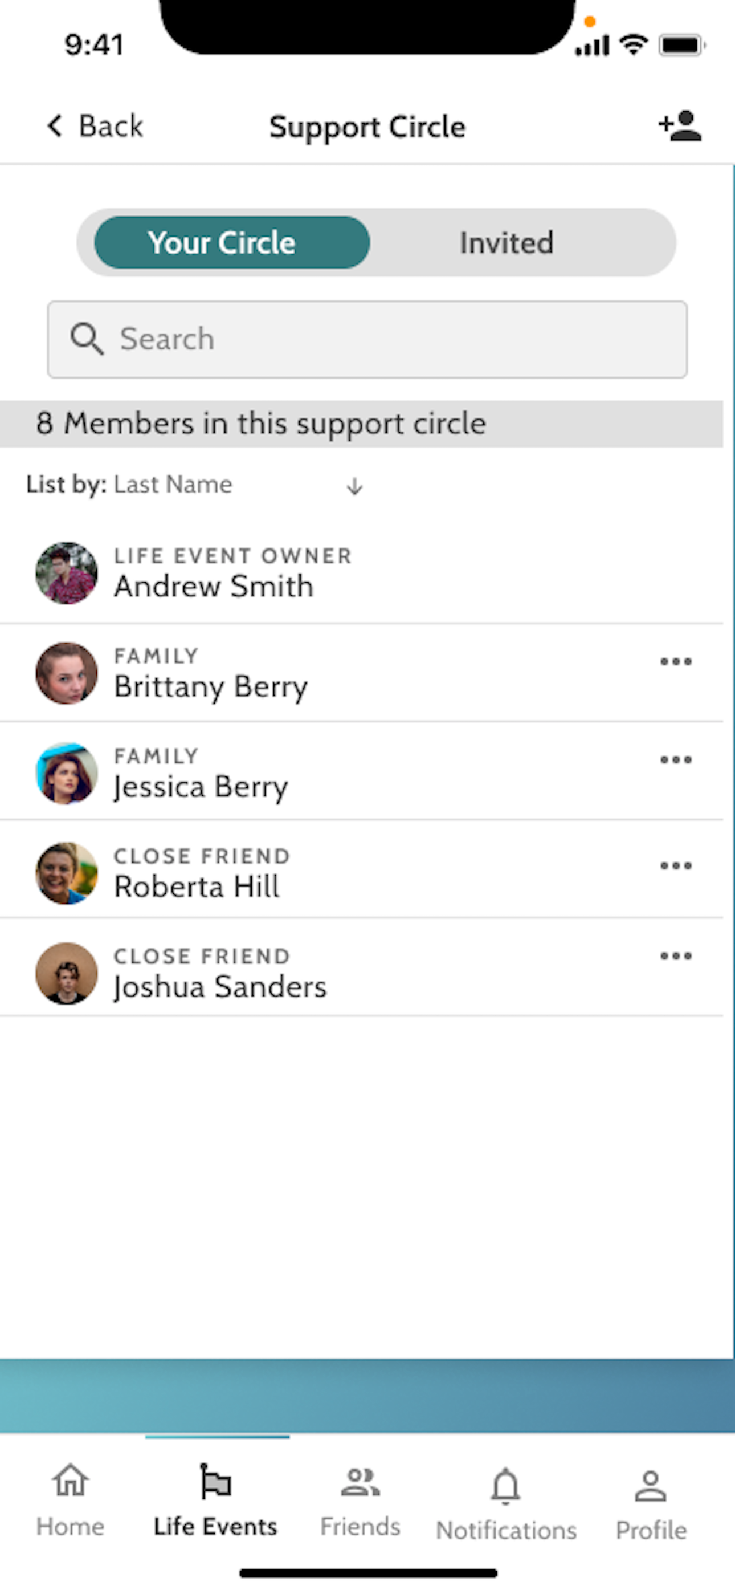Screen dimensions: 735x1594
Task: Open more options for Brittany Berry
Action: pos(676,661)
